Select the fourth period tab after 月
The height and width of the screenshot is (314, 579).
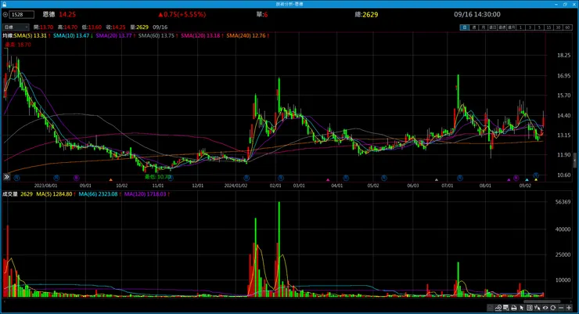tap(493, 27)
